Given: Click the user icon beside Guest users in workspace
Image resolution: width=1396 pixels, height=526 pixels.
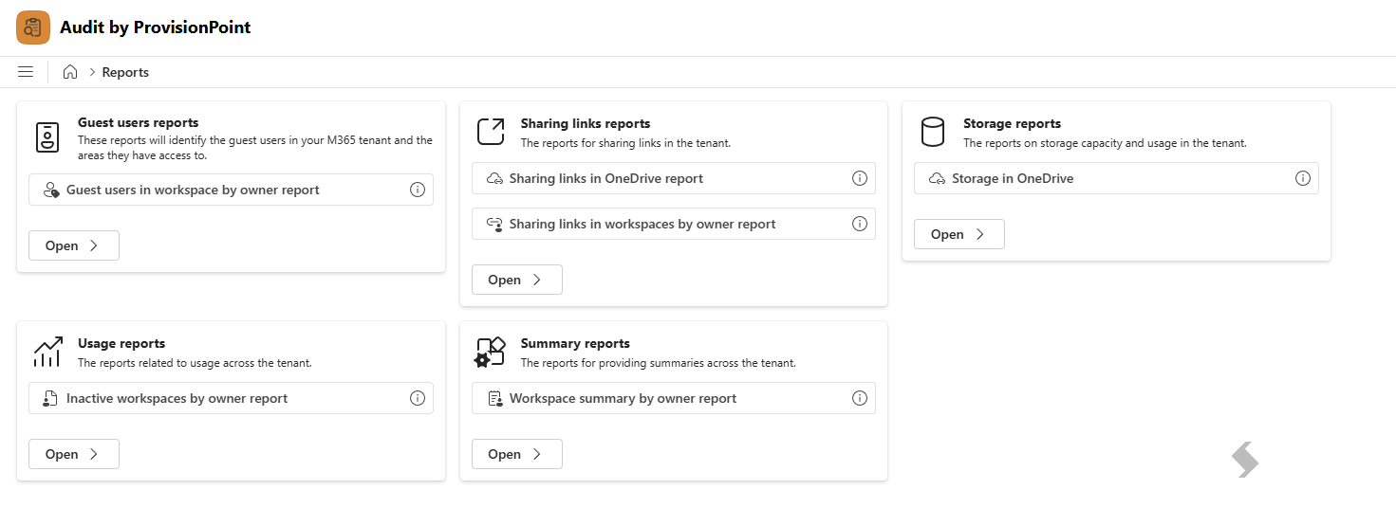Looking at the screenshot, I should point(52,190).
